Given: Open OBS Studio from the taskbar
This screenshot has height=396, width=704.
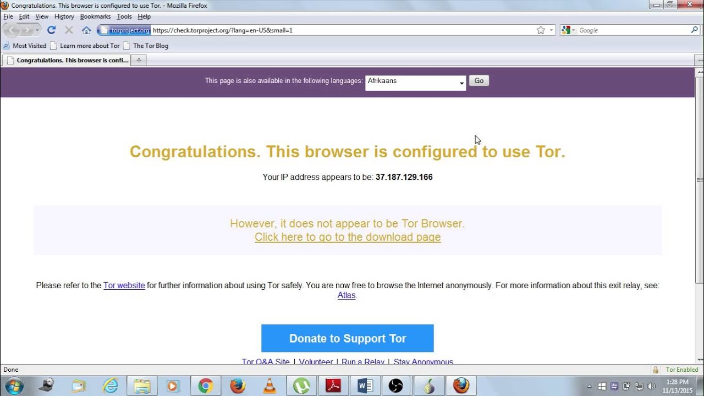Looking at the screenshot, I should [396, 386].
